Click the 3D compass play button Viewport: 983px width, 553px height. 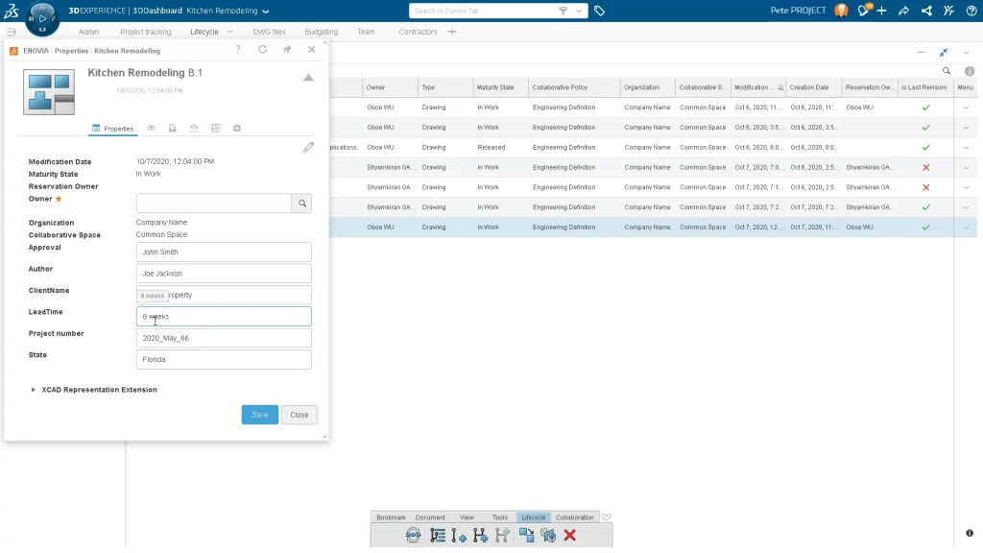(42, 18)
